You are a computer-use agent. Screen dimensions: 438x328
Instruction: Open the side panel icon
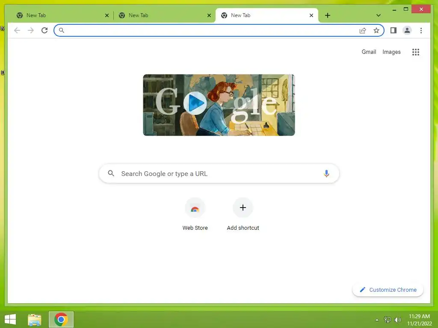(x=394, y=30)
